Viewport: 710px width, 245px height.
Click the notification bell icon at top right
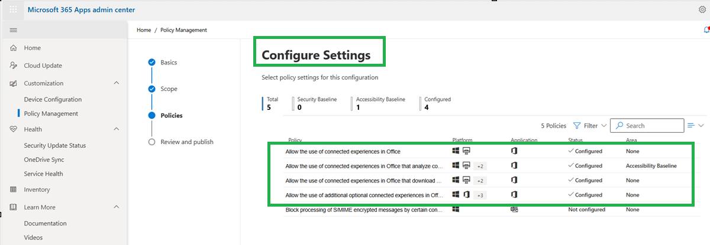[706, 30]
